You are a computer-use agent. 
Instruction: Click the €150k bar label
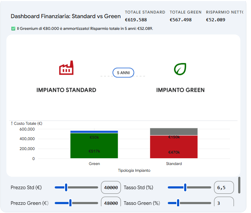pos(174,137)
